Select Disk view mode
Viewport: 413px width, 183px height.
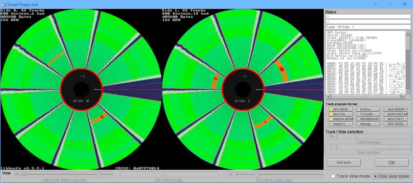point(375,176)
